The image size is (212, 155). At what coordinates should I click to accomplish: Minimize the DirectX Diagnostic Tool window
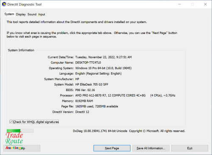[x=180, y=4]
